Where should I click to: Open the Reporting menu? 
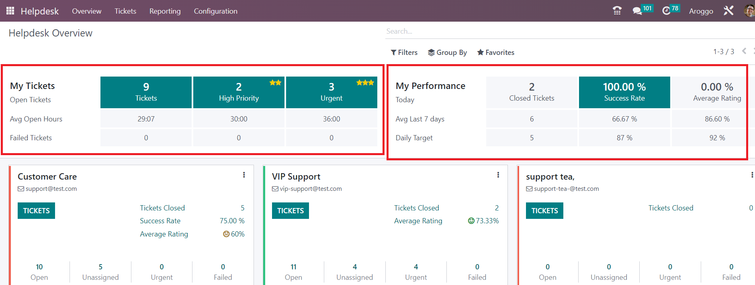click(x=165, y=11)
